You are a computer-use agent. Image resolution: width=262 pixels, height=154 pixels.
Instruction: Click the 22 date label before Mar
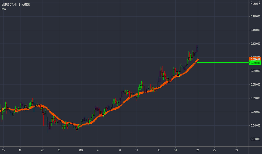[42, 150]
